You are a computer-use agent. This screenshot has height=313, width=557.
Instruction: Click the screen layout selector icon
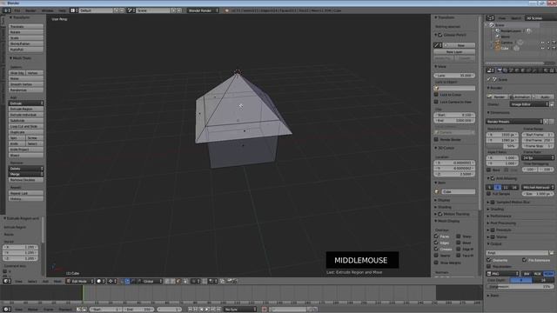coord(73,10)
